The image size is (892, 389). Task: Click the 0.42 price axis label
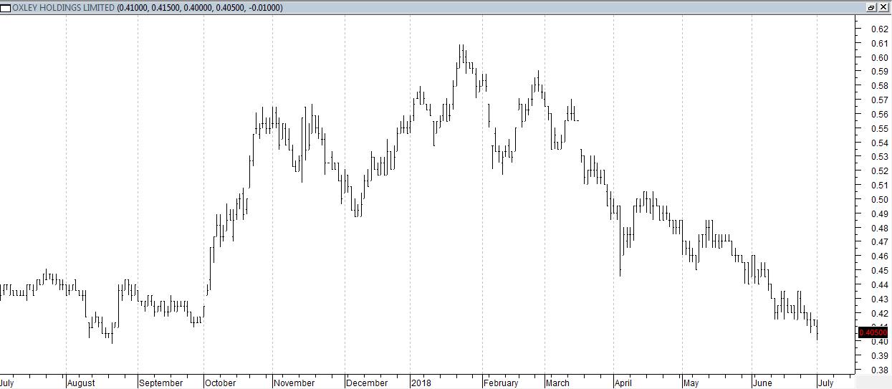879,314
